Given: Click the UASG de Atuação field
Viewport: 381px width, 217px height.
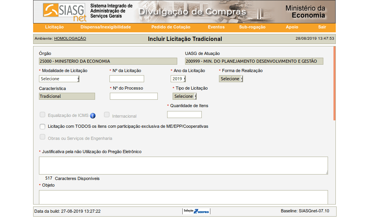Looking at the screenshot, I should pos(254,61).
